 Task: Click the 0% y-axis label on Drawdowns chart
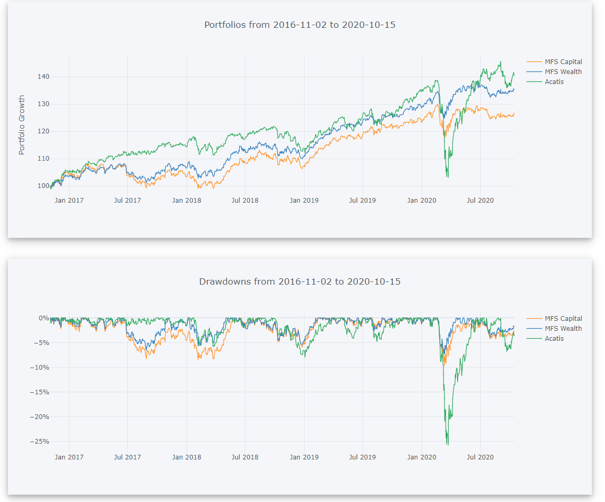click(x=43, y=318)
